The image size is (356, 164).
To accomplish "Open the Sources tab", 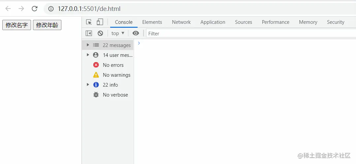I will click(243, 22).
